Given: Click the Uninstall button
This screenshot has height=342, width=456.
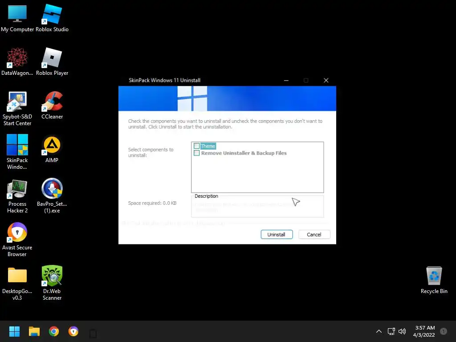Looking at the screenshot, I should (277, 234).
